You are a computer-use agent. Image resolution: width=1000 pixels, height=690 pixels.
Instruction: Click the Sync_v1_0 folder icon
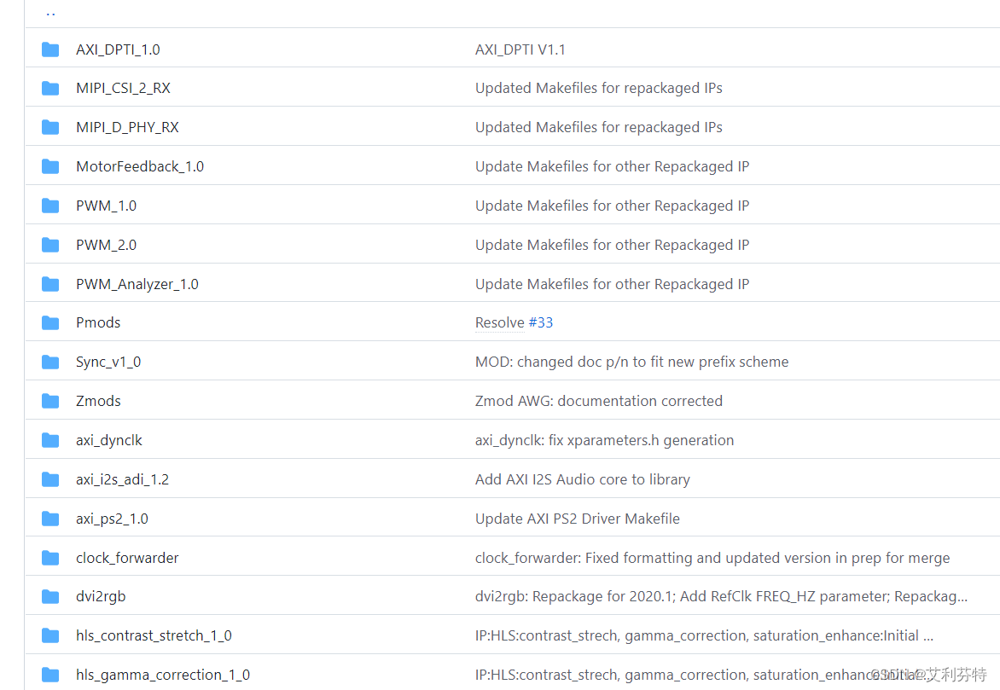point(50,362)
